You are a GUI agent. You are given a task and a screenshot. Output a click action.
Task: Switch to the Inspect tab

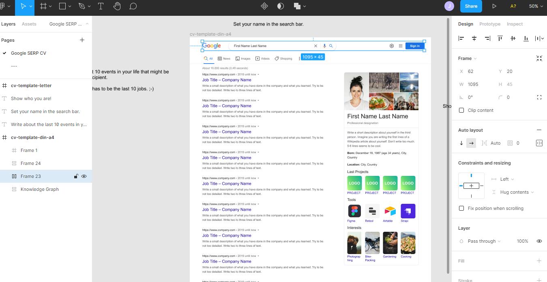[x=515, y=24]
